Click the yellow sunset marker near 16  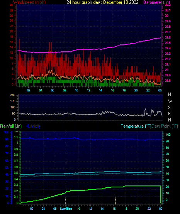pos(115,201)
